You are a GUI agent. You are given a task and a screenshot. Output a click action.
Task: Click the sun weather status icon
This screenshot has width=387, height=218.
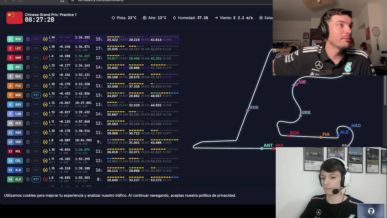coord(261,18)
